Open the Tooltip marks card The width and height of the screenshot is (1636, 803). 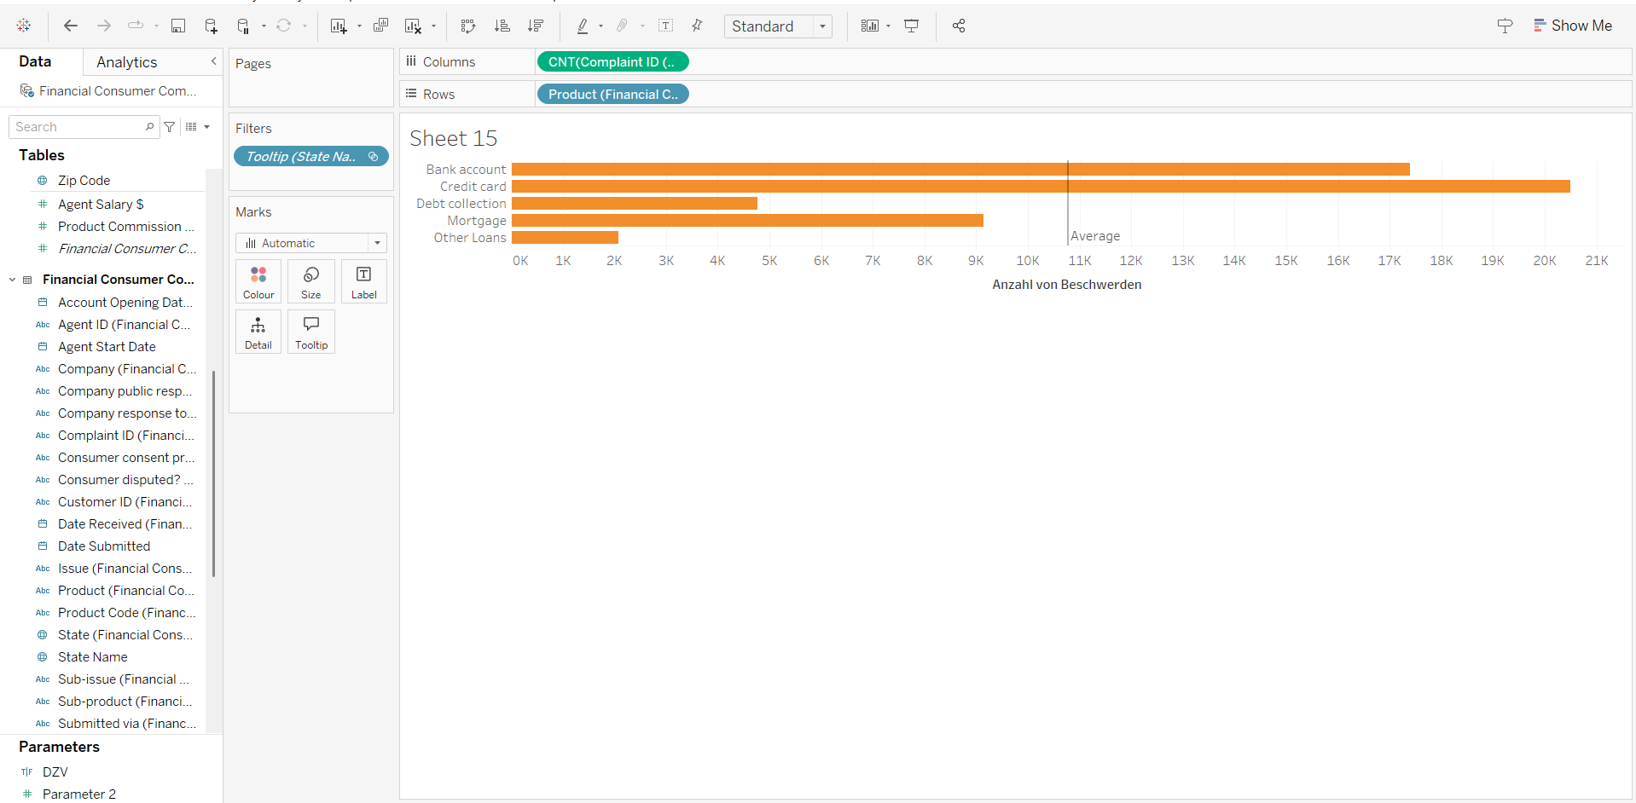click(311, 332)
